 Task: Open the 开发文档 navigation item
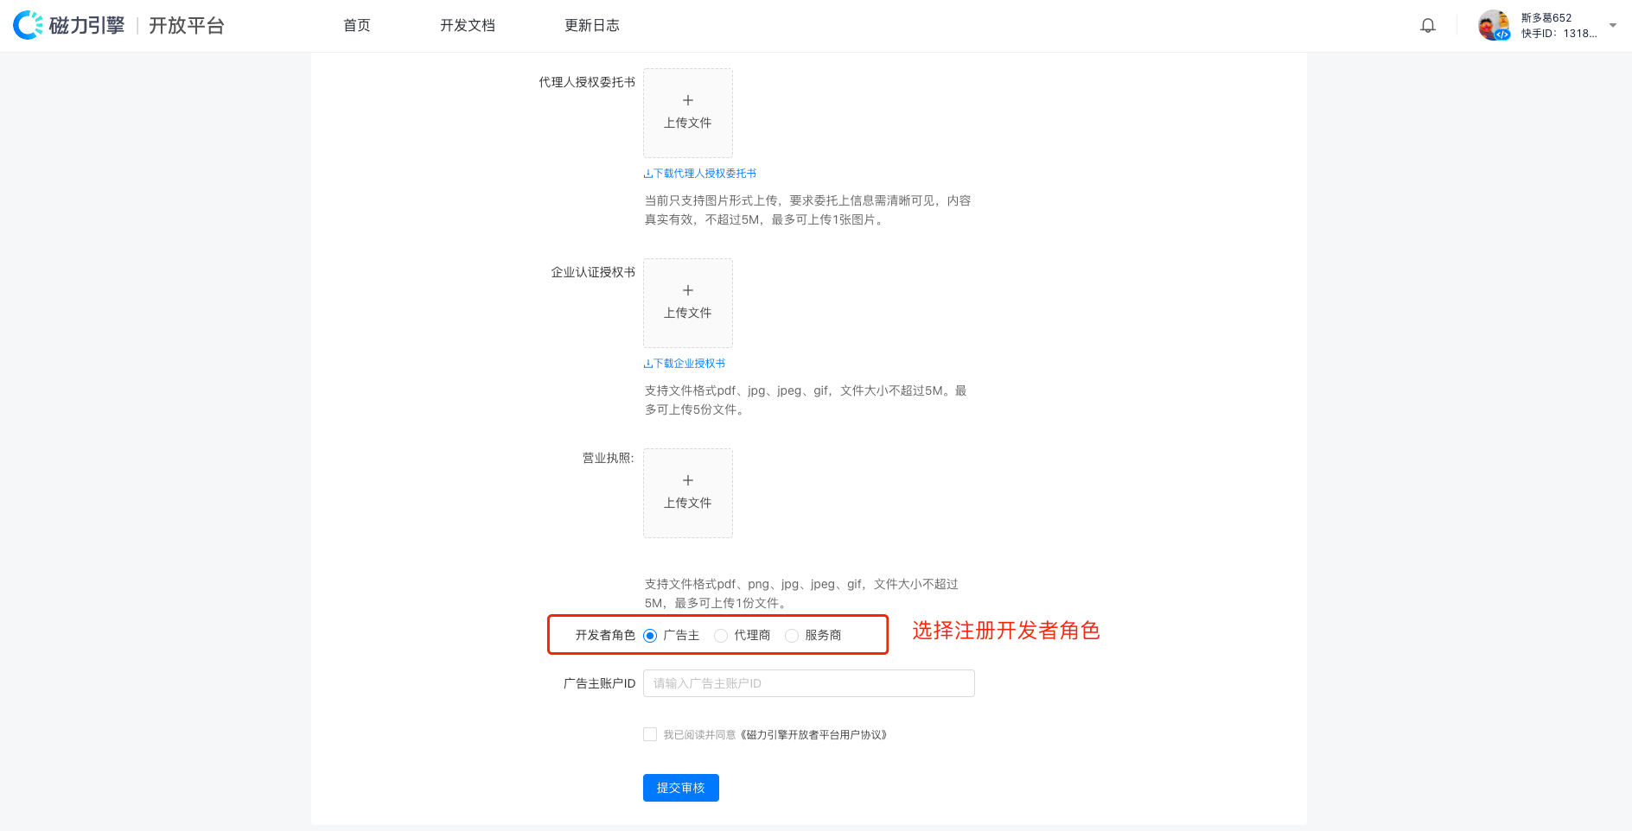click(x=468, y=25)
